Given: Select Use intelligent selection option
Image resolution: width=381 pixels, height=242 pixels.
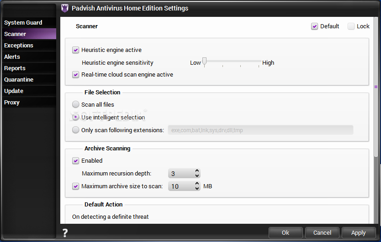Looking at the screenshot, I should 75,117.
